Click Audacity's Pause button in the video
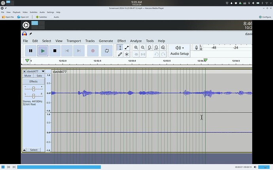Image resolution: width=273 pixels, height=170 pixels. [x=30, y=51]
